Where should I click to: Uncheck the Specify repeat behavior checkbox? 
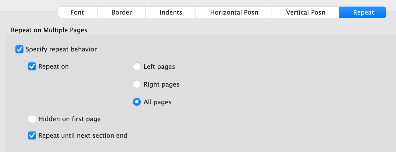tap(19, 49)
